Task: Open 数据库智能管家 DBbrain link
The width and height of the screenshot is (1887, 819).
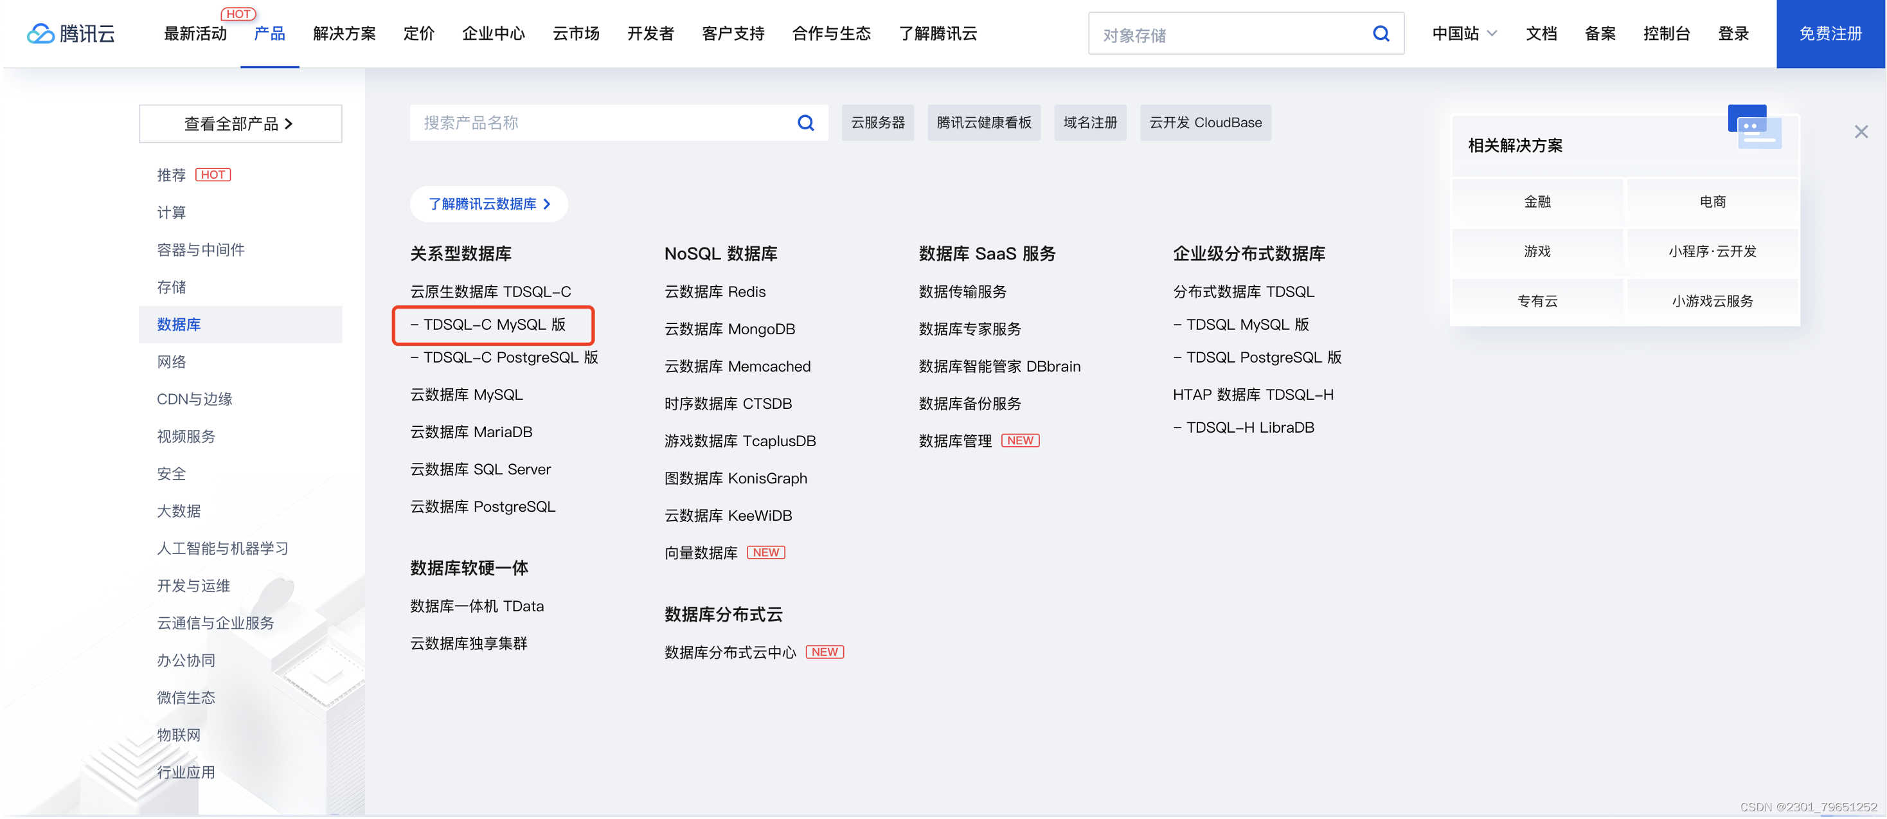Action: click(1000, 366)
